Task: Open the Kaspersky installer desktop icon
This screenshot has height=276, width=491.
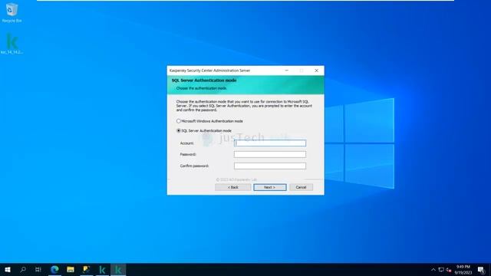Action: (12, 44)
